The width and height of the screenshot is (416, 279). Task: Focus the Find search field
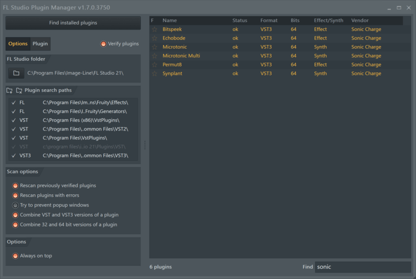pyautogui.click(x=363, y=267)
